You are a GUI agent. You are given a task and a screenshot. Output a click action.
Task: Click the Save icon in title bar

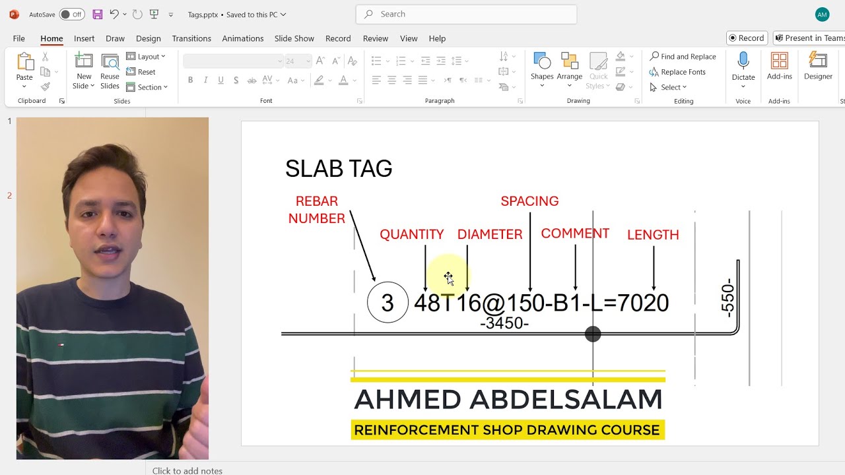(97, 14)
